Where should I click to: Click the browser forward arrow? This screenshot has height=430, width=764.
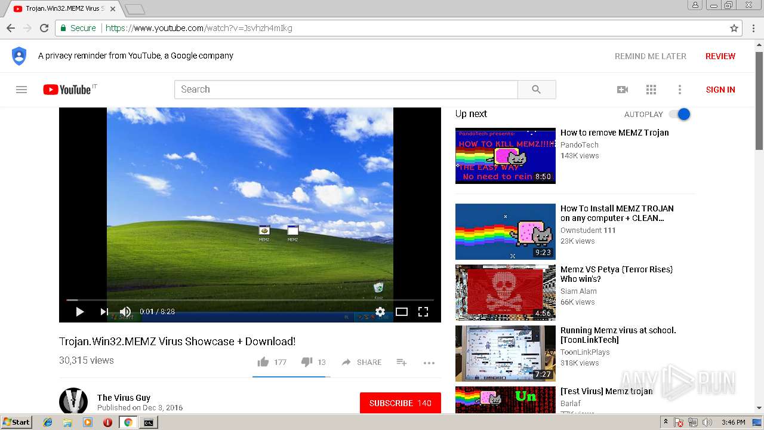click(27, 28)
